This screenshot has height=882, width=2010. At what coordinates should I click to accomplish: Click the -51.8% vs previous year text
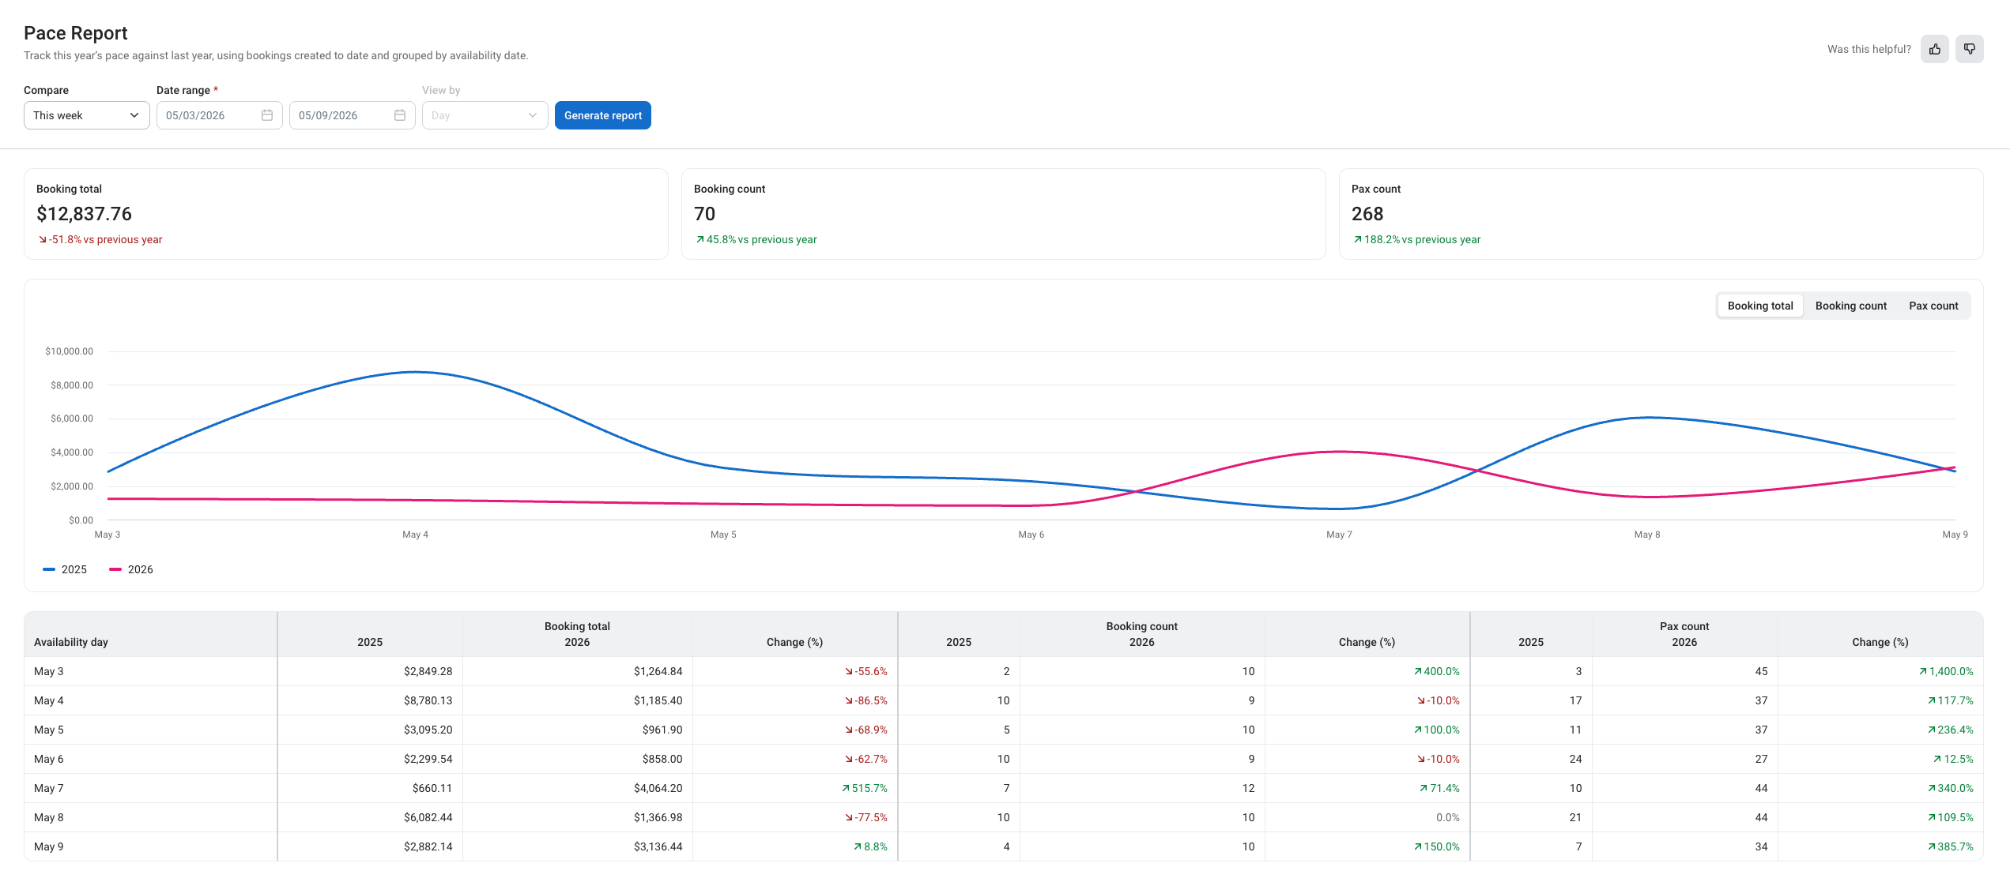100,239
